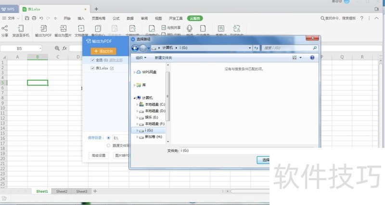Click the 添加文件 button
Screen dimensions: 385x205
coord(103,51)
